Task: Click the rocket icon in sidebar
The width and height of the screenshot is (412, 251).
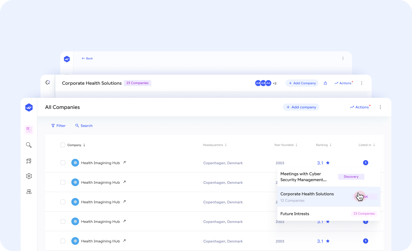Action: click(x=29, y=161)
